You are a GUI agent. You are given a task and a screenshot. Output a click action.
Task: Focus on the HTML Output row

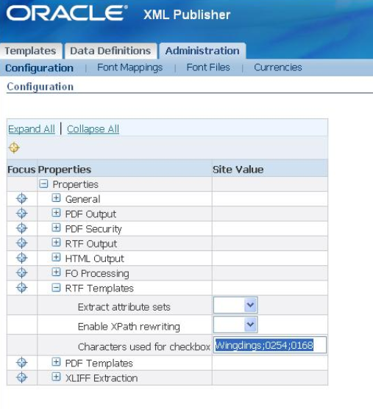point(21,258)
